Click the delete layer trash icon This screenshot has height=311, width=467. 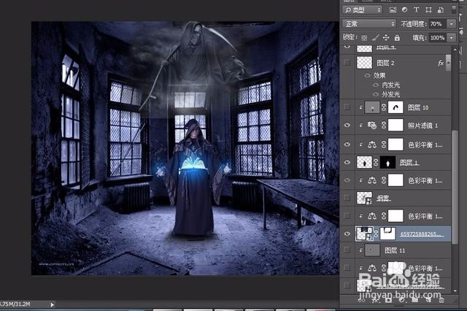click(x=441, y=300)
